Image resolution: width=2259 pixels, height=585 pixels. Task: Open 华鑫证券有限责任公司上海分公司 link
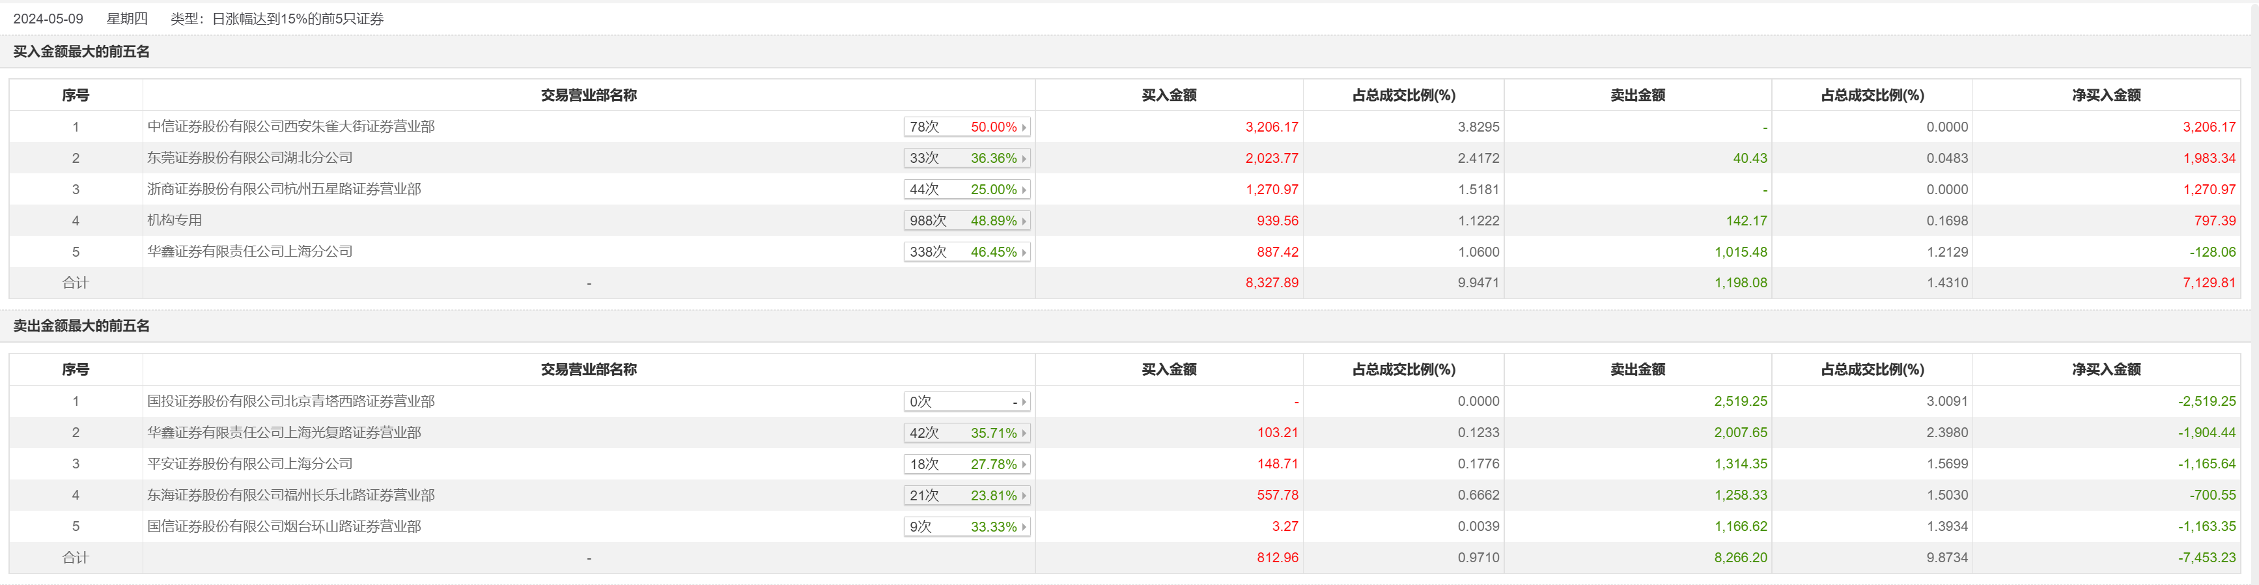coord(250,251)
